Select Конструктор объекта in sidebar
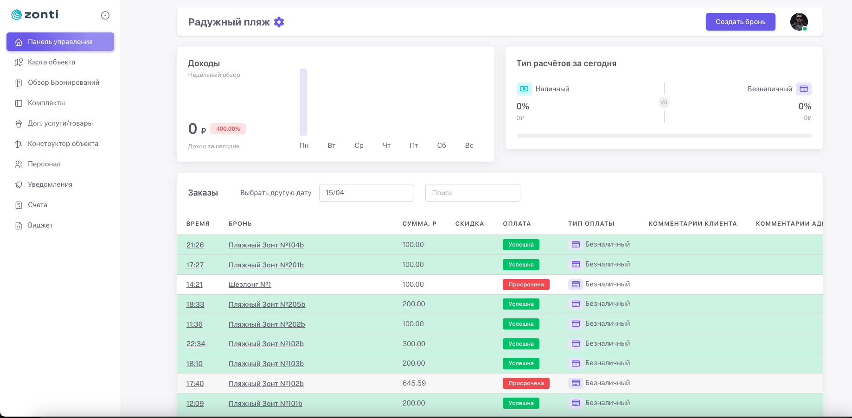Image resolution: width=852 pixels, height=418 pixels. (x=63, y=144)
